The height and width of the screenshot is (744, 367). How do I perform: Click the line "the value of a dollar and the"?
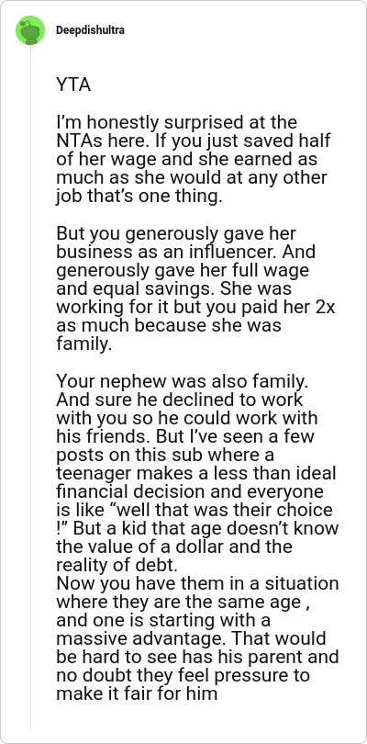click(174, 547)
